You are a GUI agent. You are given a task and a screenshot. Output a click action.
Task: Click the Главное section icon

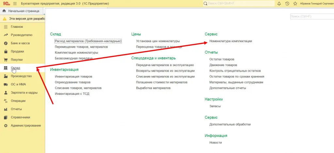click(x=6, y=27)
